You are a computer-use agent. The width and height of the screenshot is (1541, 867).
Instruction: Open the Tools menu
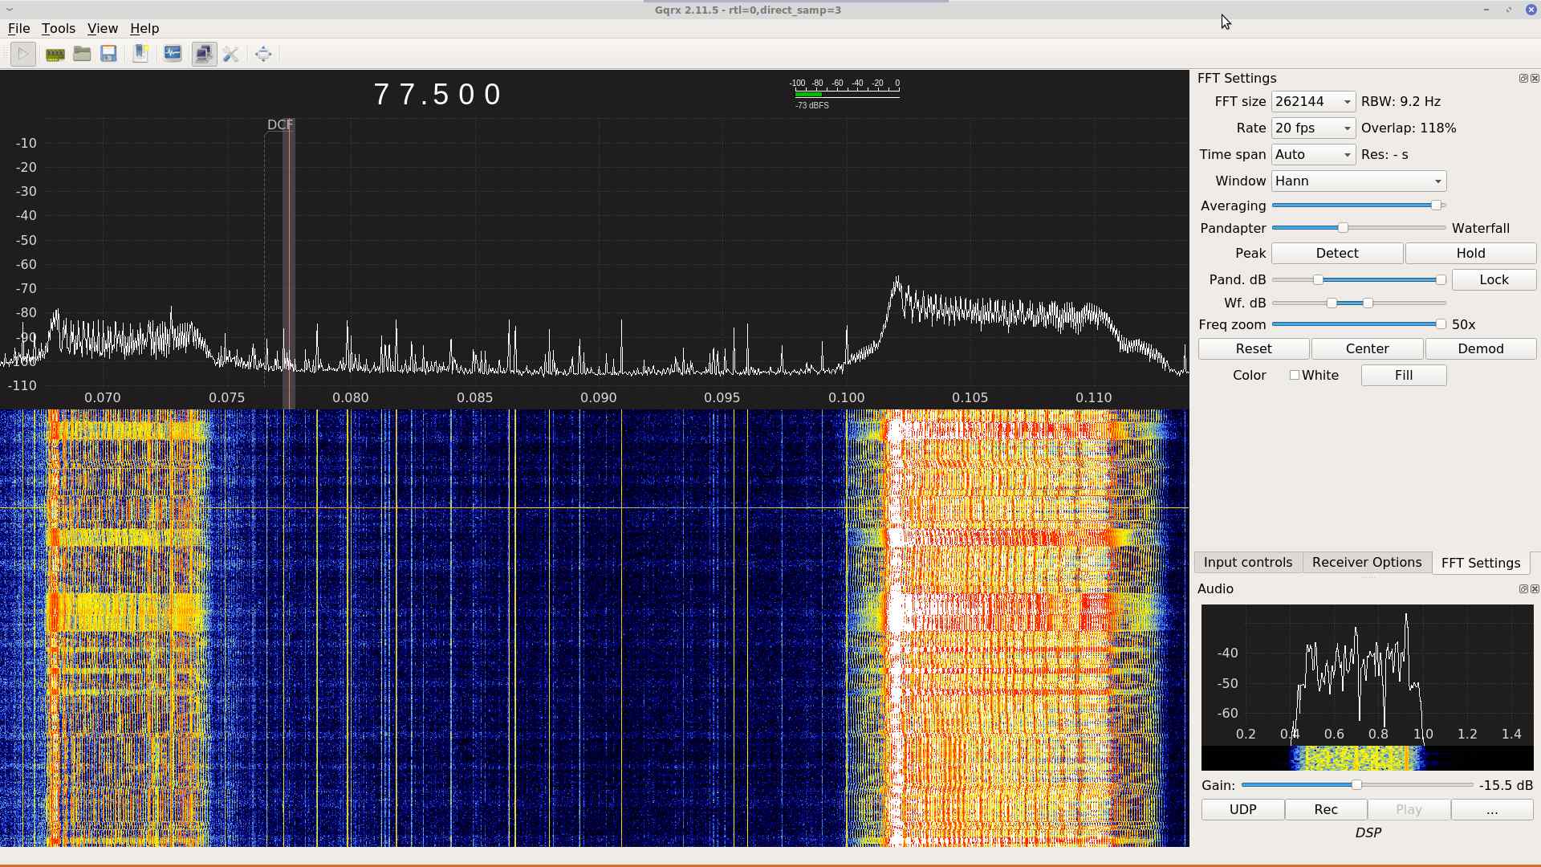58,28
